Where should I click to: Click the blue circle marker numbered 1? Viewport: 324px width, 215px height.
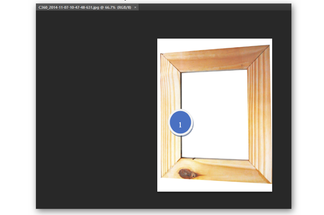(180, 124)
